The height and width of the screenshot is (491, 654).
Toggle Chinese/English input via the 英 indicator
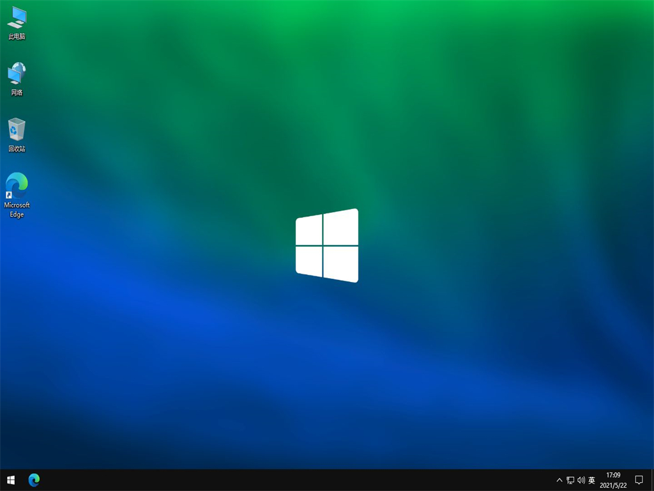coord(591,480)
